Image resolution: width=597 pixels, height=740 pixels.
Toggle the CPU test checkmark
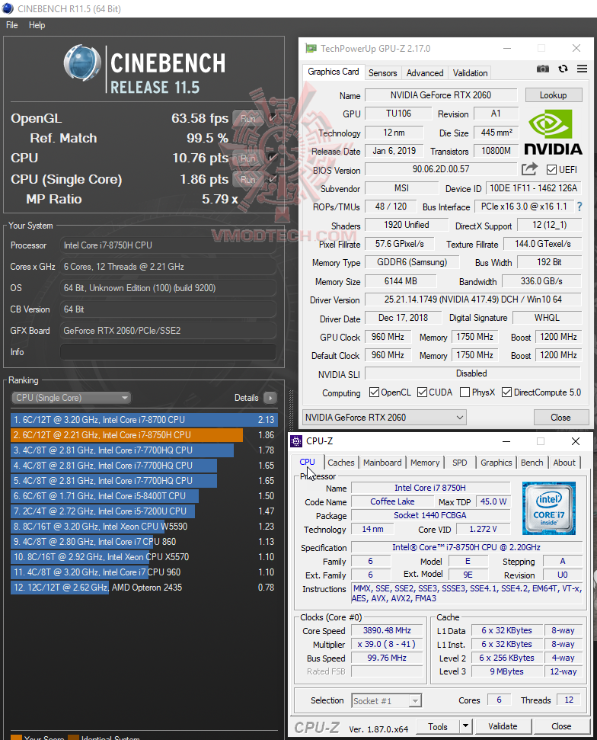(x=273, y=158)
